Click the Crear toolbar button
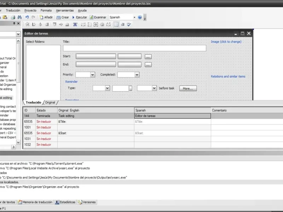Screen dimensions: 283x212 point(63,17)
